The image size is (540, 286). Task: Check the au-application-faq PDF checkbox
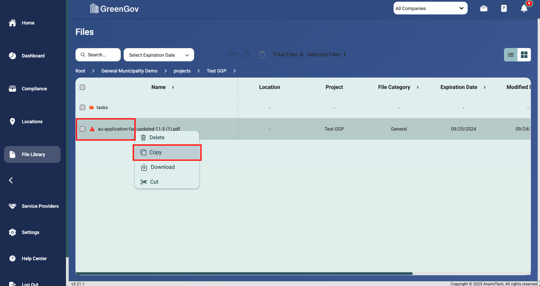click(82, 129)
